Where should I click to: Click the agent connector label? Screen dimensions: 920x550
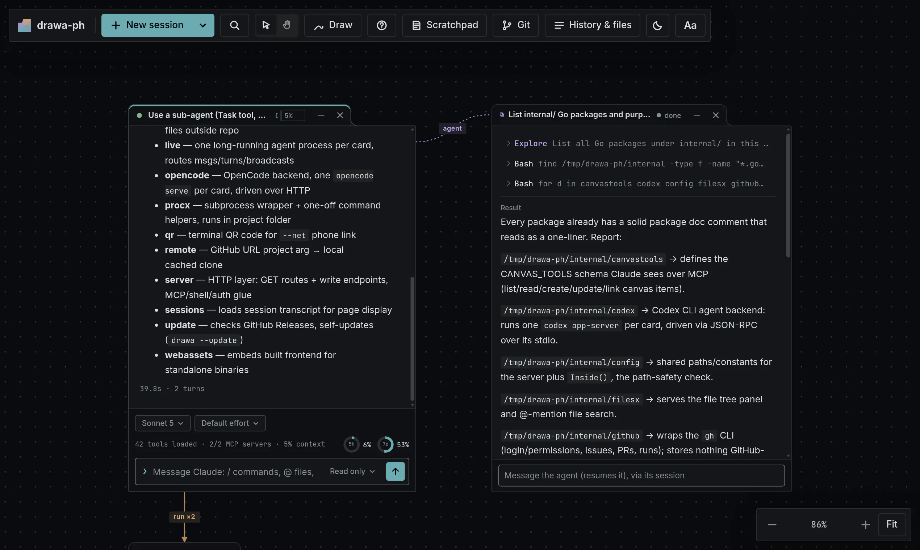[x=452, y=128]
